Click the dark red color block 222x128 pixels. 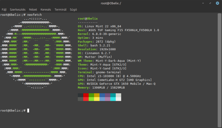(x=86, y=95)
